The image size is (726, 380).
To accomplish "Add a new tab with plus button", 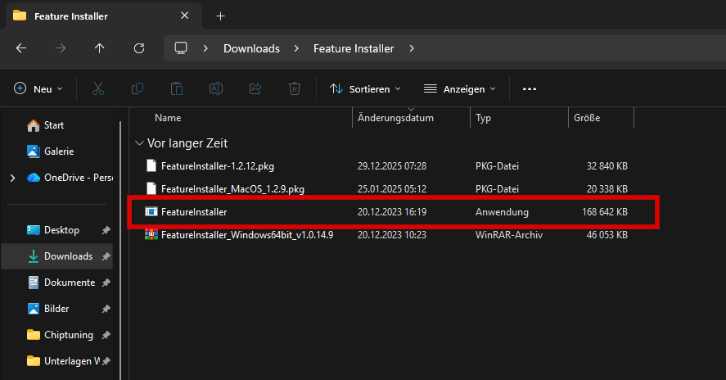I will [220, 16].
